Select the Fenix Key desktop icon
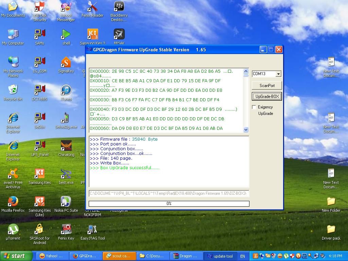The height and width of the screenshot is (261, 348). (x=66, y=232)
